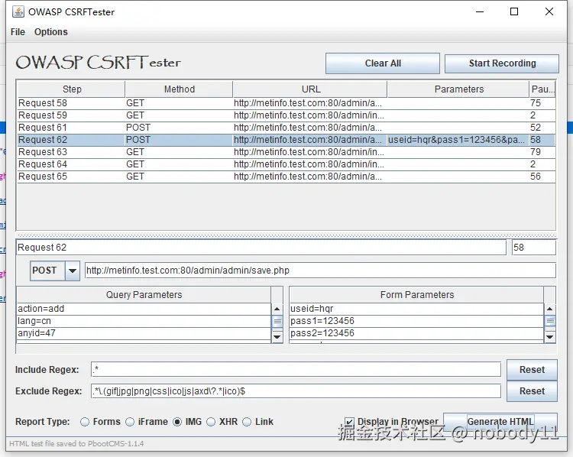The width and height of the screenshot is (573, 457).
Task: Click the request URL input field
Action: point(319,271)
